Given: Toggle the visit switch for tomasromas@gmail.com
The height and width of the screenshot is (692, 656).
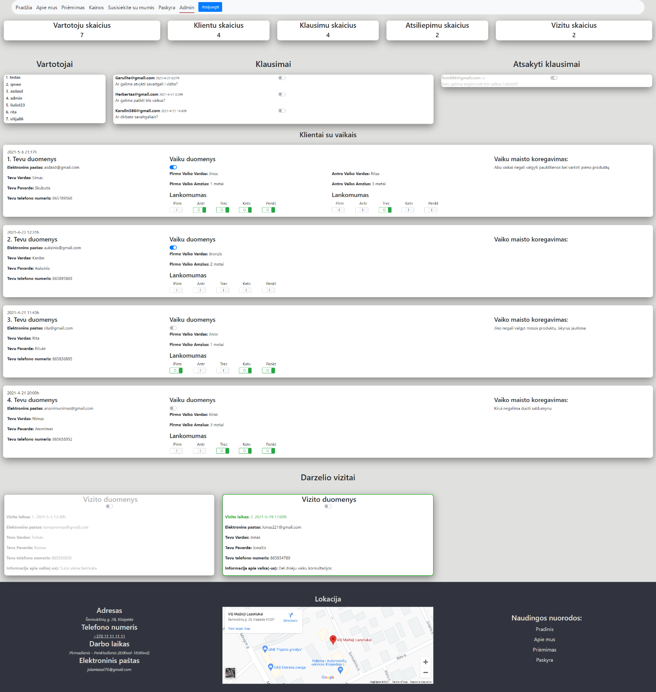Looking at the screenshot, I should 109,506.
